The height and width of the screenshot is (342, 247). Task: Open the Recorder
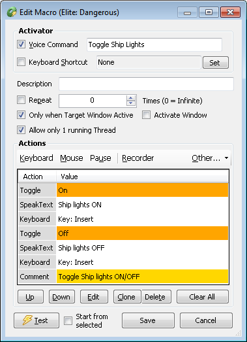click(x=138, y=158)
